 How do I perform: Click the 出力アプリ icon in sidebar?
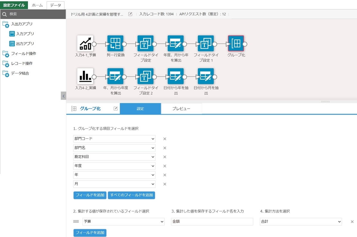12,44
